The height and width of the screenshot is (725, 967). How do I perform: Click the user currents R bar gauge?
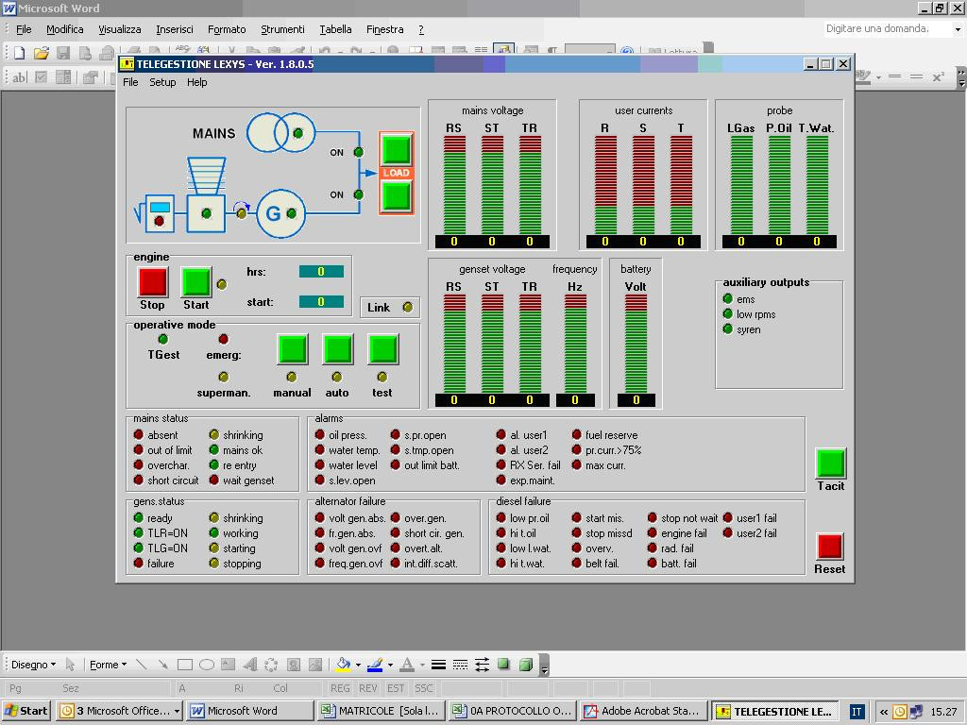tap(605, 185)
